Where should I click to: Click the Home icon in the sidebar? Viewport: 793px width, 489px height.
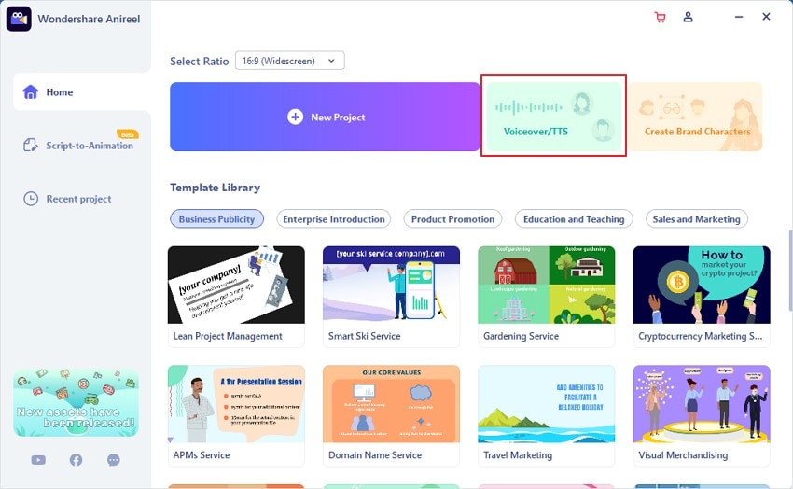[31, 92]
